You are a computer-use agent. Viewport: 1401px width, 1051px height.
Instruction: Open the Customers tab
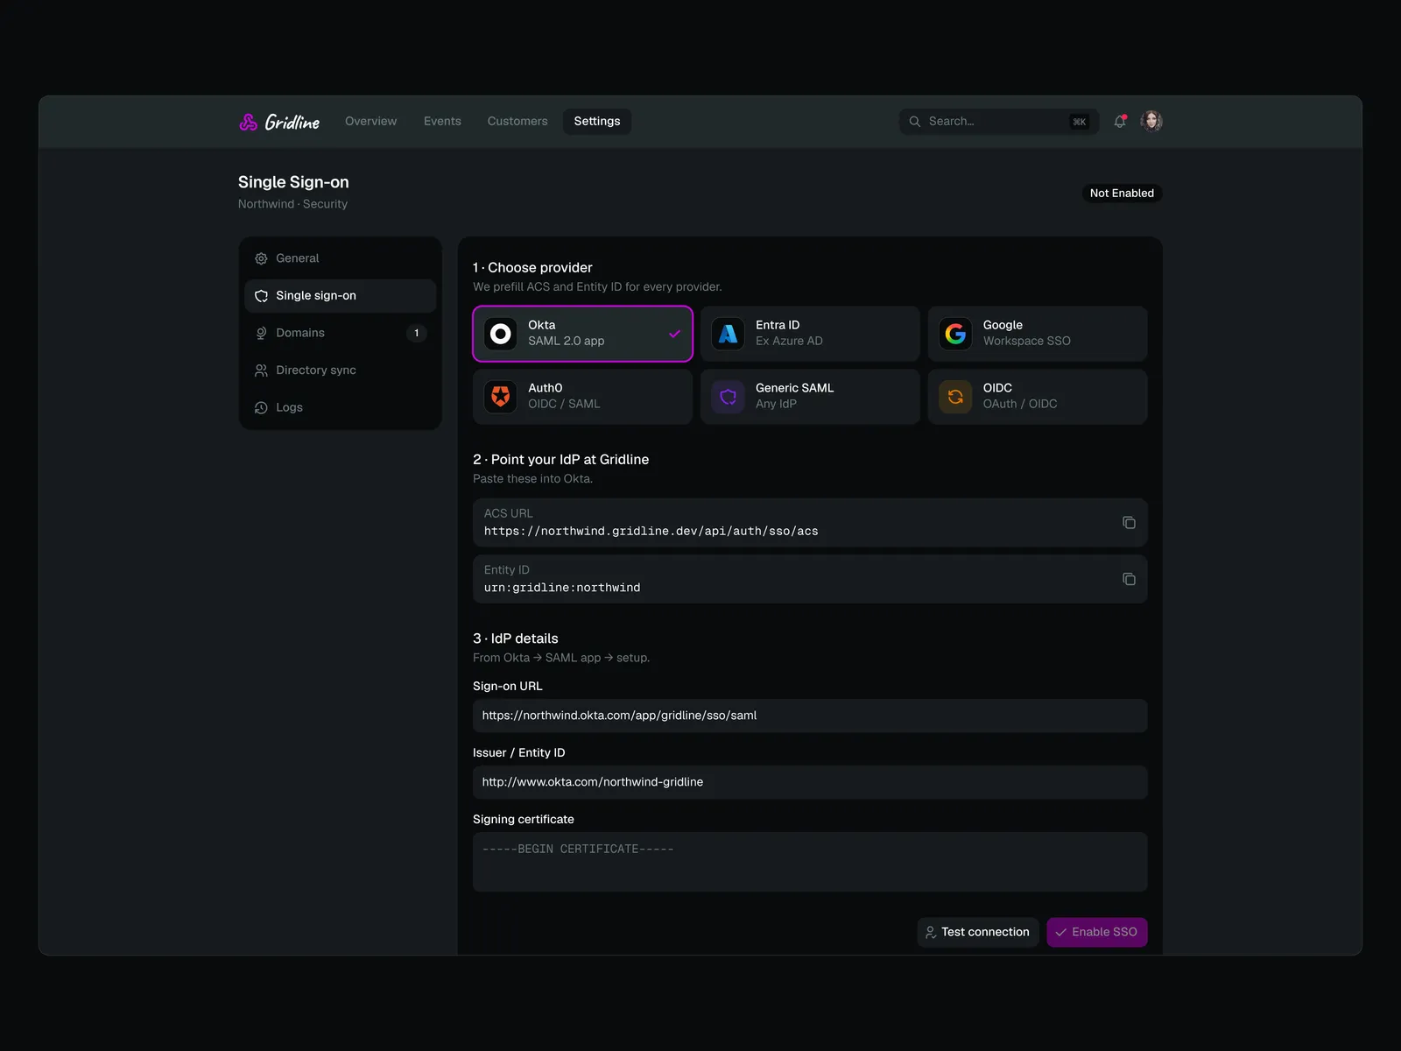point(517,122)
